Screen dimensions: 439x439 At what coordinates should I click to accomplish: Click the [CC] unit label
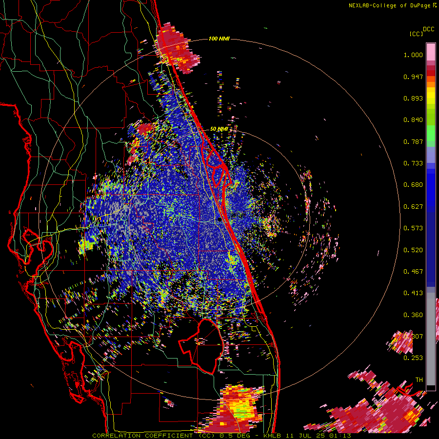(x=416, y=34)
